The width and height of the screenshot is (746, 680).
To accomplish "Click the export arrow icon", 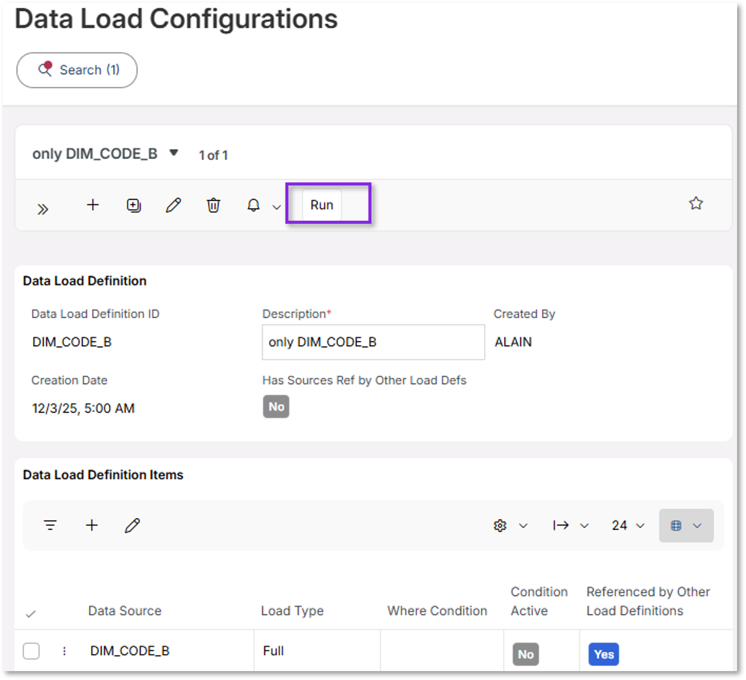I will click(x=561, y=525).
